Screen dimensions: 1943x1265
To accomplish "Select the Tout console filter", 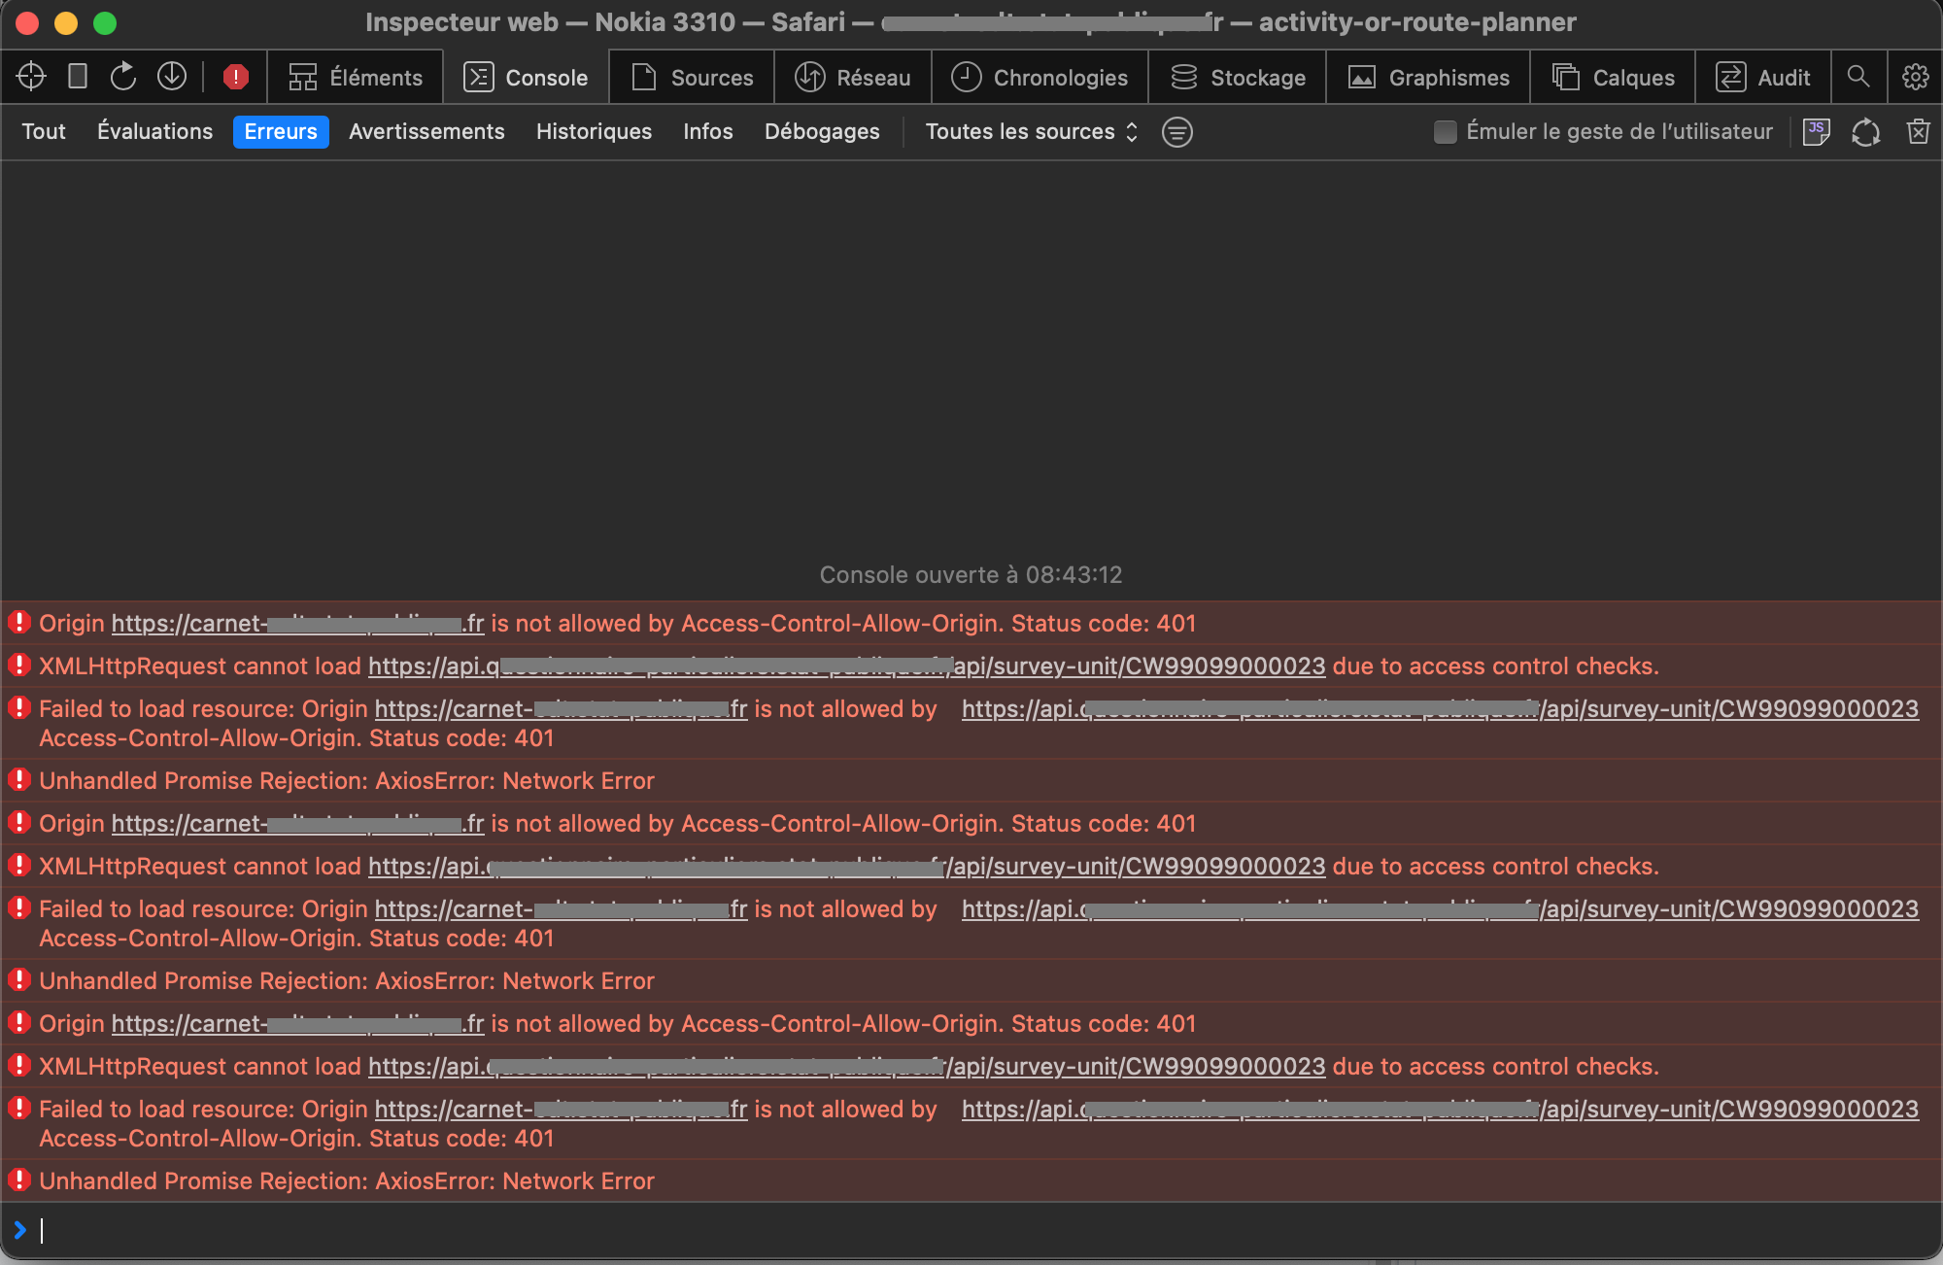I will coord(43,131).
